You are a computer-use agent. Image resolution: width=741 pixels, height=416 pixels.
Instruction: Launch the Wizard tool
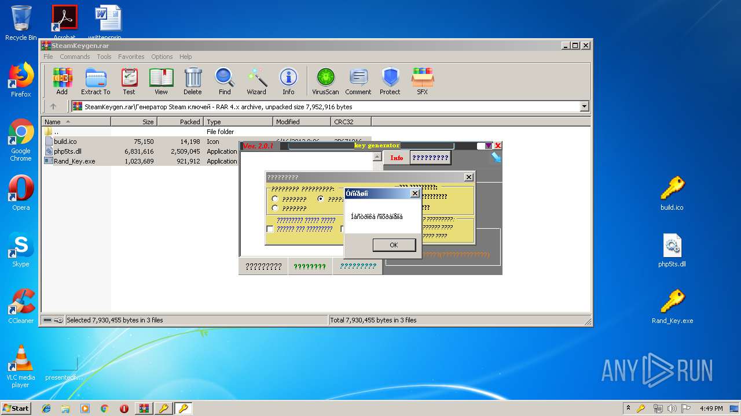256,81
